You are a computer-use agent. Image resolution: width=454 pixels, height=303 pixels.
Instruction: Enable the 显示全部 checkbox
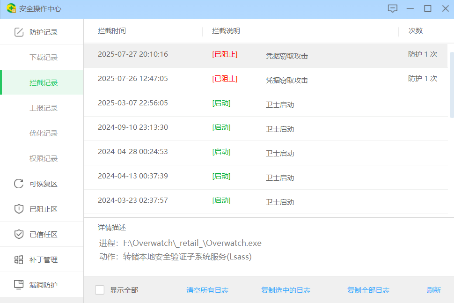[x=100, y=290]
